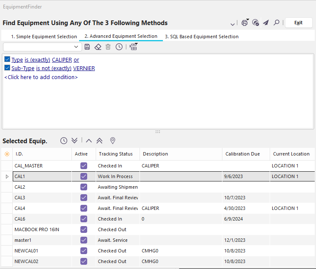Click the save filter floppy disk icon
316x269 pixels.
tap(87, 47)
